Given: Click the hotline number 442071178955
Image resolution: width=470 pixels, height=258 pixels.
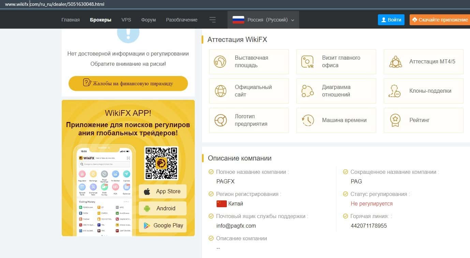Looking at the screenshot, I should coord(369,226).
